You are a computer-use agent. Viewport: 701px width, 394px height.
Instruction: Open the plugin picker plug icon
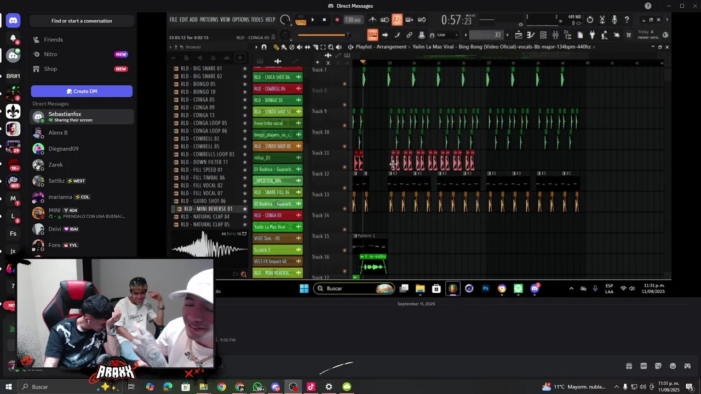[592, 35]
